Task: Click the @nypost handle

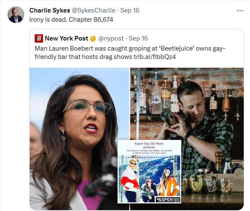Action: click(111, 38)
